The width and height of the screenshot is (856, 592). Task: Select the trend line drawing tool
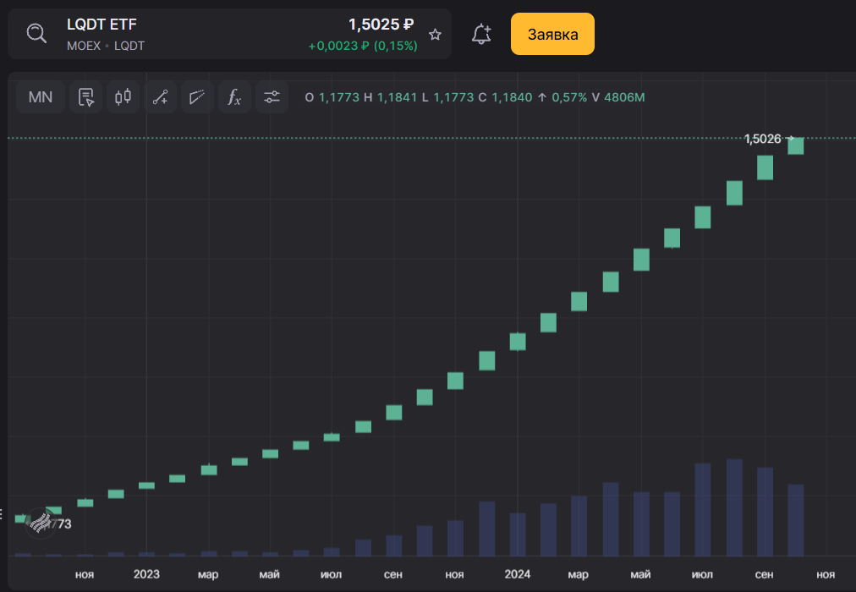(x=160, y=97)
